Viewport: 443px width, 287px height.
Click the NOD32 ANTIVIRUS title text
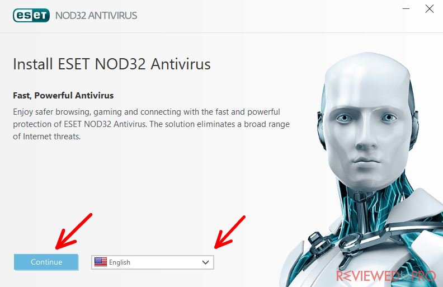[x=96, y=15]
